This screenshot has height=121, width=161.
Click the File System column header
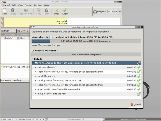(23, 31)
